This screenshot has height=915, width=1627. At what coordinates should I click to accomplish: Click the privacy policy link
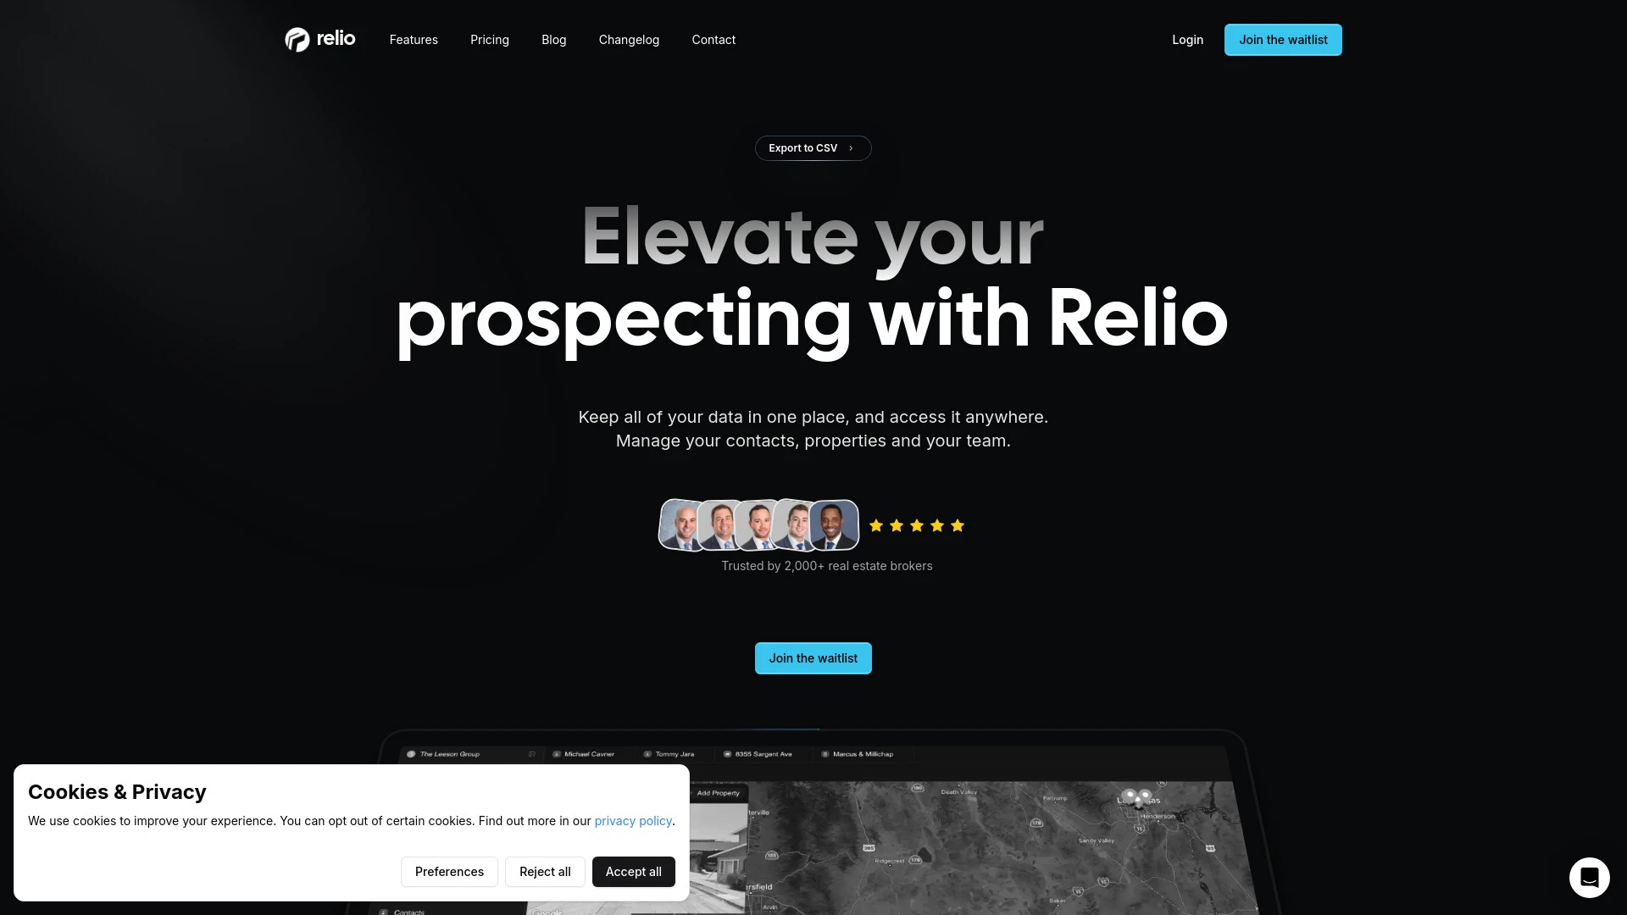[x=632, y=820]
